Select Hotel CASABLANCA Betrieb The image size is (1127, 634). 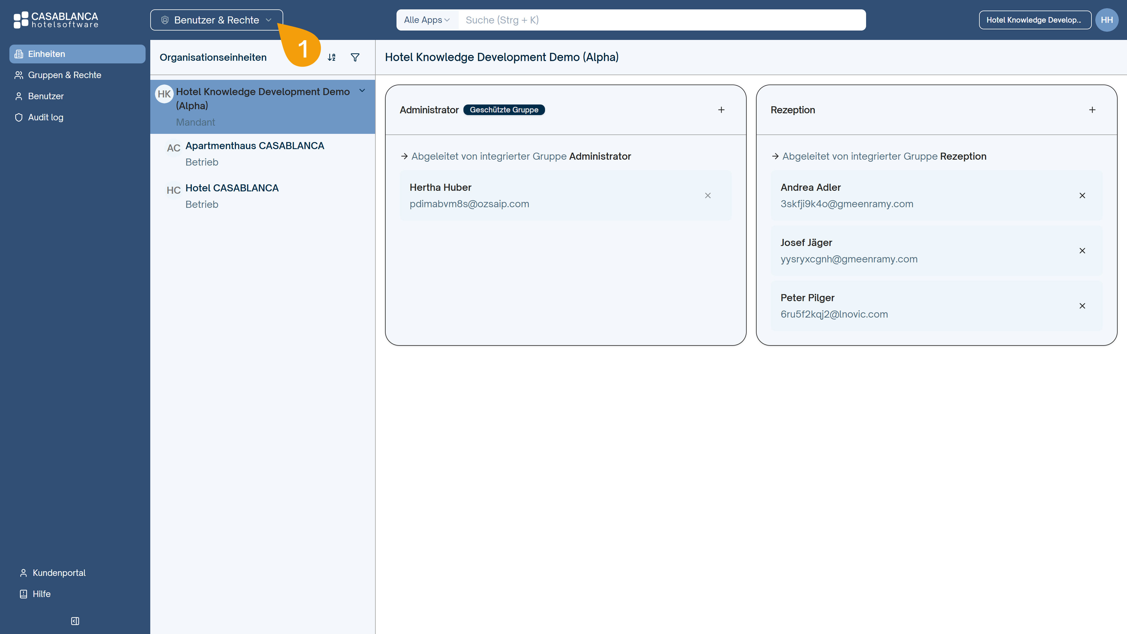262,196
